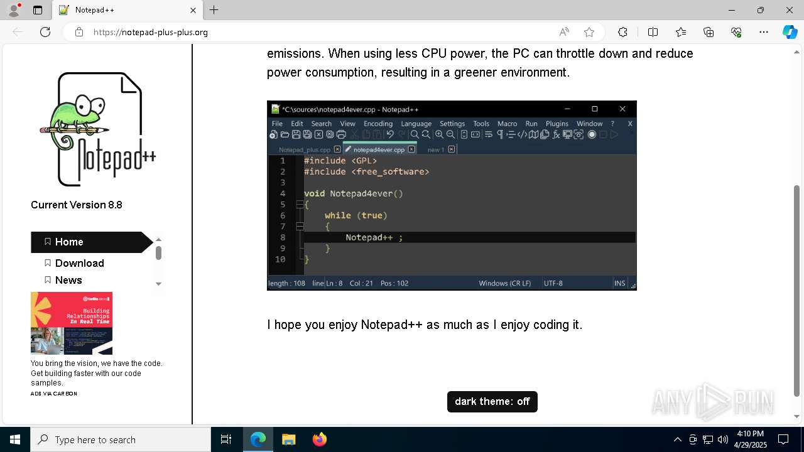Screen dimensions: 804x452
Task: Click the sidebar menu scroll-up arrow
Action: pyautogui.click(x=158, y=239)
